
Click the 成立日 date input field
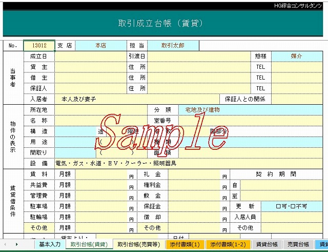90,56
